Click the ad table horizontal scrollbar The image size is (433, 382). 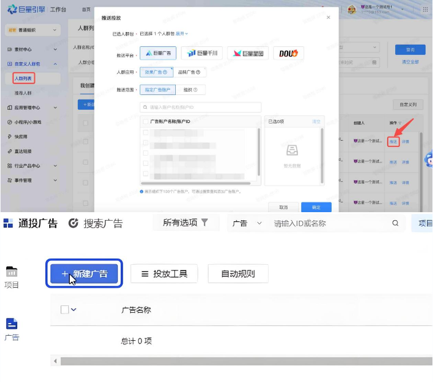point(247,361)
